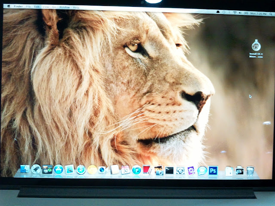The height and width of the screenshot is (206, 275).
Task: Open the Wi-Fi status menu
Action: point(235,12)
